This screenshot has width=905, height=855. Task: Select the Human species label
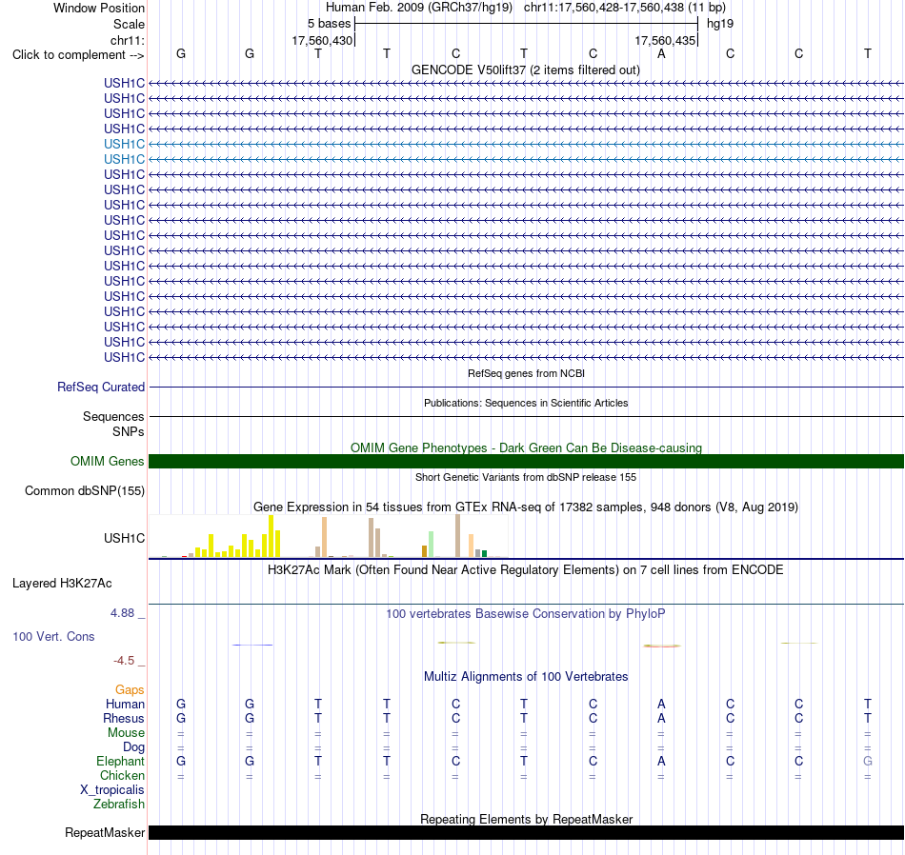[125, 705]
